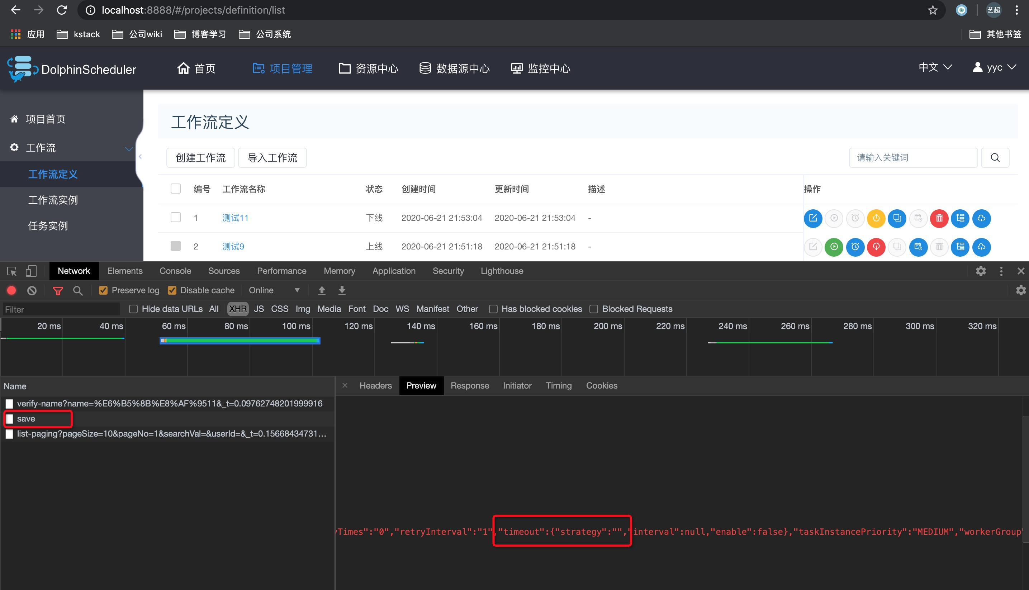Click the yellow online toggle icon for 测试11
This screenshot has height=590, width=1029.
click(876, 218)
